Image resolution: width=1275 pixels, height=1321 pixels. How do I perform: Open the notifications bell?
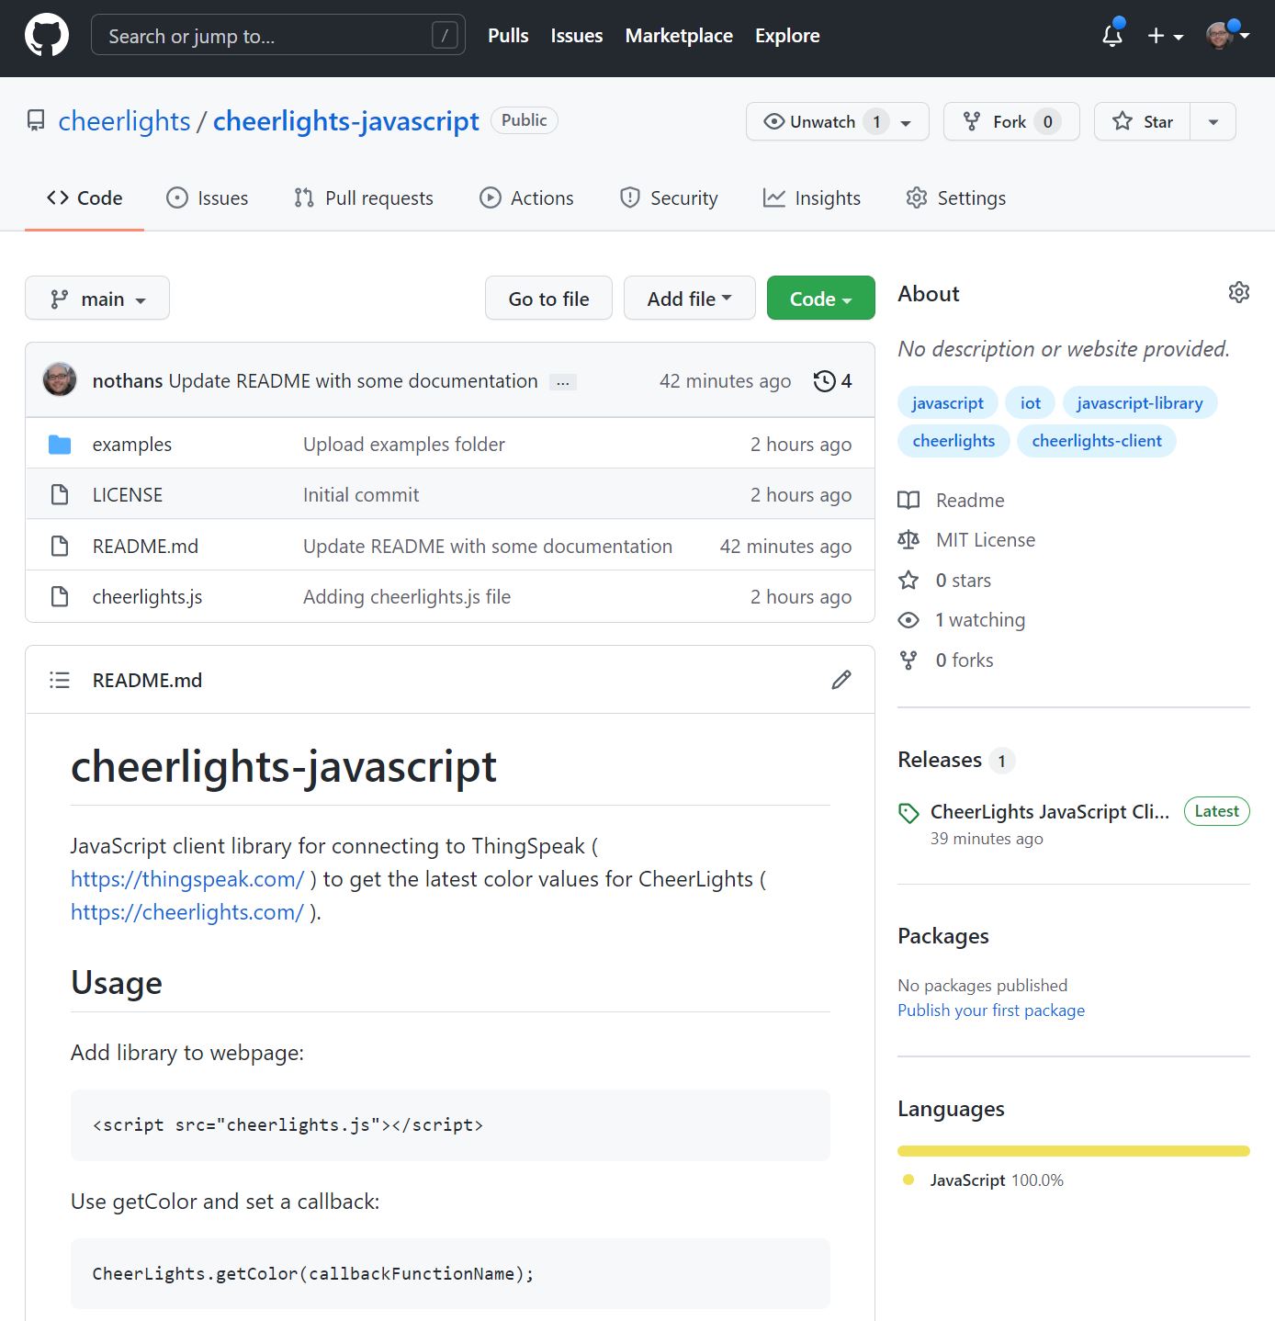[x=1112, y=35]
